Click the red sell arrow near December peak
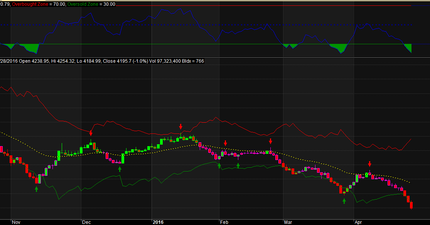The image size is (430, 225). pyautogui.click(x=91, y=132)
